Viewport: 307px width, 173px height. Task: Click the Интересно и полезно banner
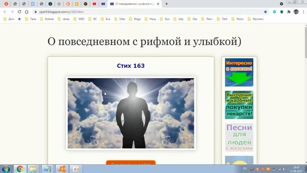point(239,72)
